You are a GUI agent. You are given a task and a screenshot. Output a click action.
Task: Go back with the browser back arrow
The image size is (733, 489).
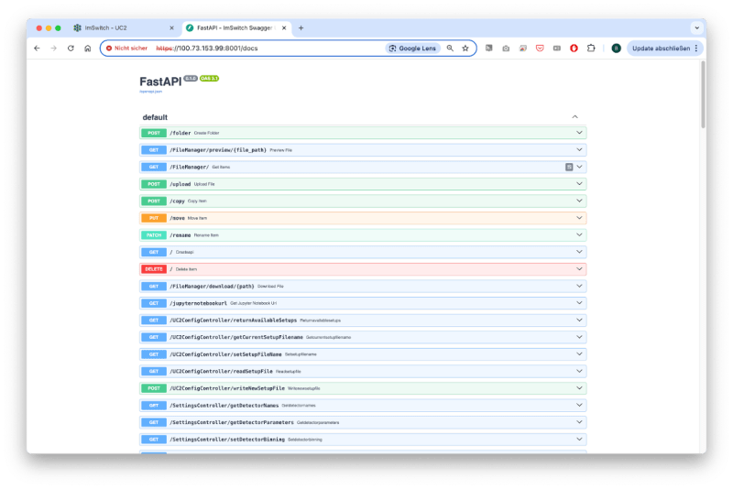point(37,49)
